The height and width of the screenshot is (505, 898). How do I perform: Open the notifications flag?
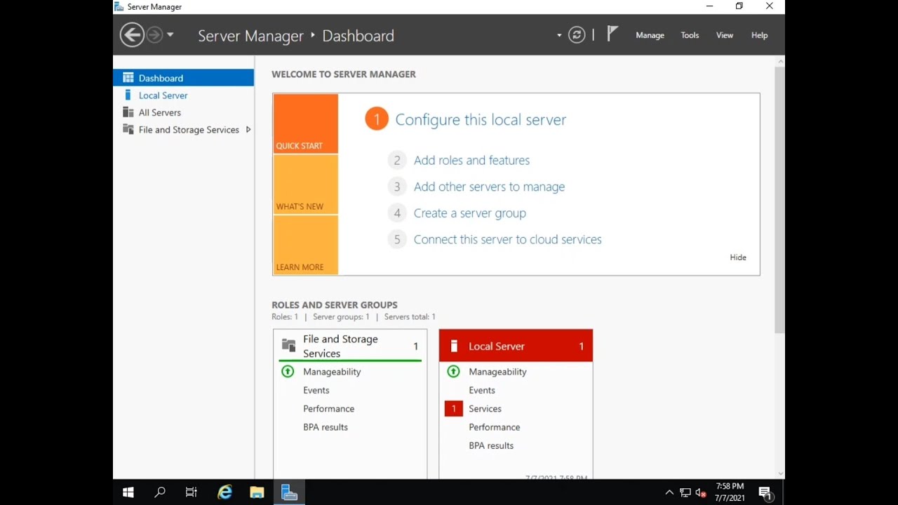pyautogui.click(x=612, y=34)
